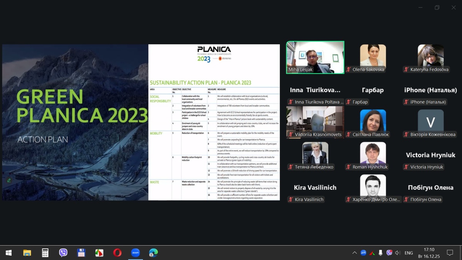
Task: Select Miha Lesjak's active speaker video
Action: [x=315, y=57]
